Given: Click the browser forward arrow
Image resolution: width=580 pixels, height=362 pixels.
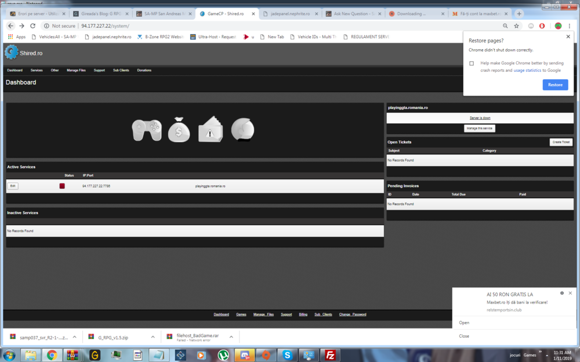Looking at the screenshot, I should tap(22, 26).
